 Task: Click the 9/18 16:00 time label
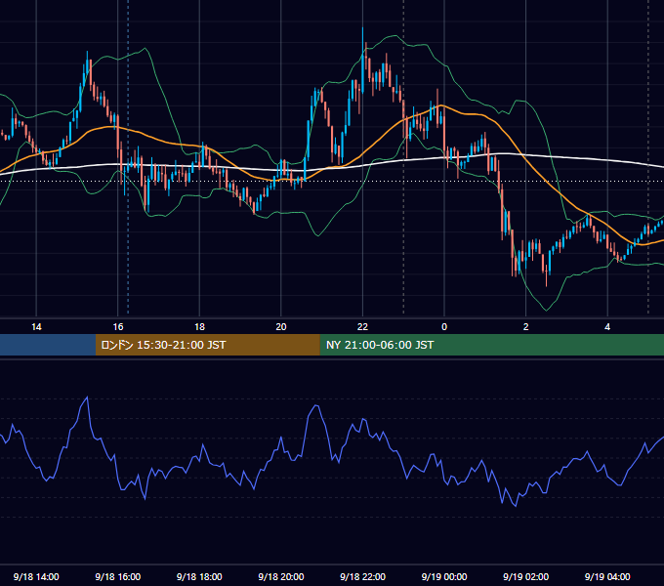pyautogui.click(x=118, y=576)
